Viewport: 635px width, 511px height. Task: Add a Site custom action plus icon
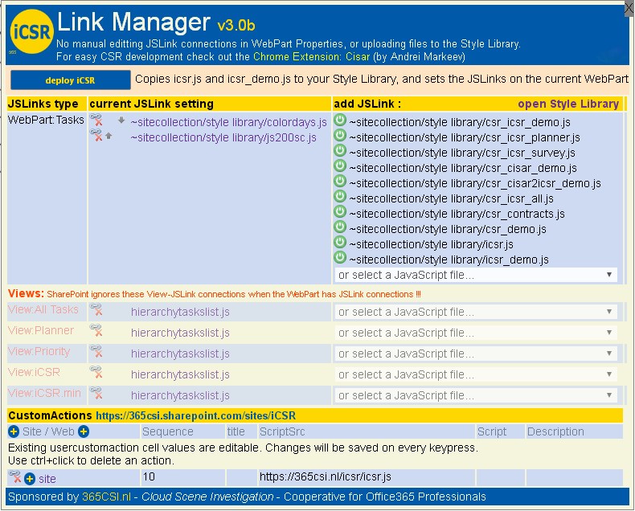point(14,431)
